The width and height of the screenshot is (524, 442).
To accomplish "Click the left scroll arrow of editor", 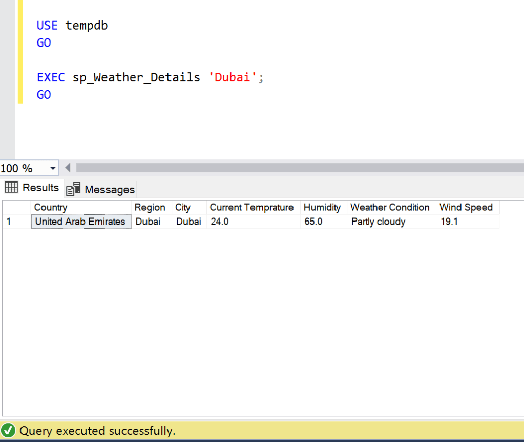I will (x=67, y=168).
